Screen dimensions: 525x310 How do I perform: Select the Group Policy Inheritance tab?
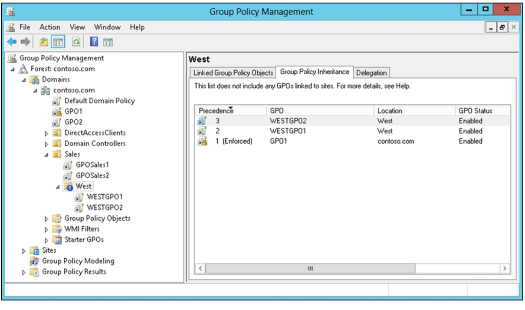click(315, 72)
